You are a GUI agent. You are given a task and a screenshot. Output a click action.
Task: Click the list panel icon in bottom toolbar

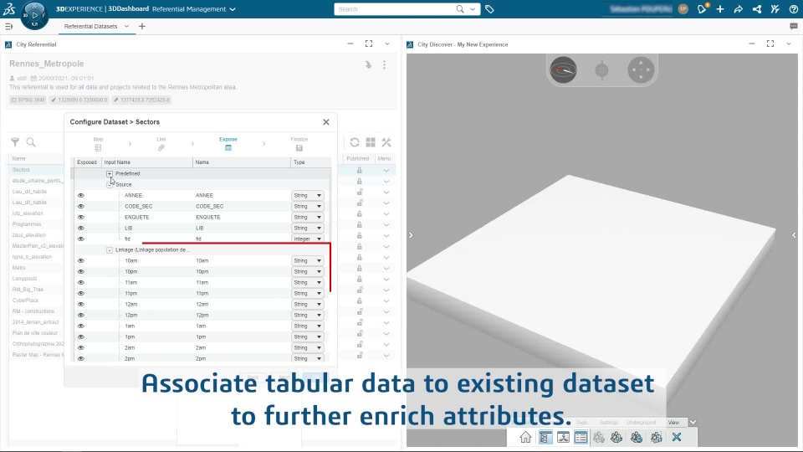pos(581,437)
